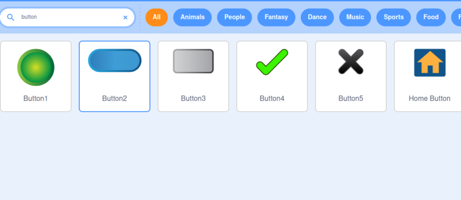Click the search magnifier icon
Image resolution: width=461 pixels, height=200 pixels.
coord(11,18)
